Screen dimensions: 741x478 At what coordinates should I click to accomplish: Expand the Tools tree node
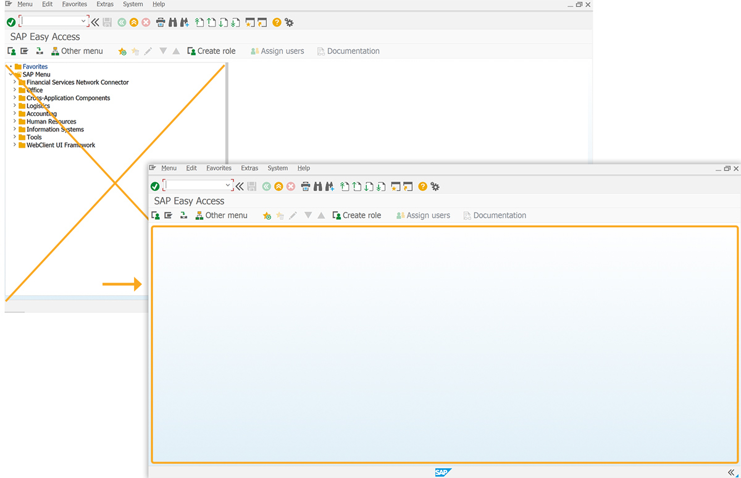tap(15, 137)
